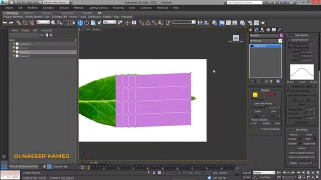Image resolution: width=321 pixels, height=180 pixels.
Task: Click the Pin Stack icon
Action: click(252, 81)
